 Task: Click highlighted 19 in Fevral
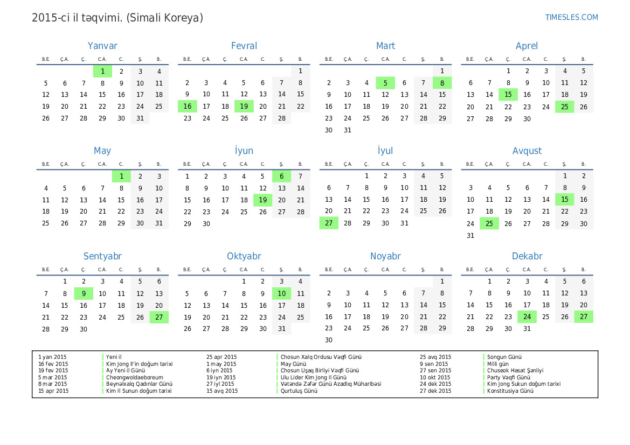click(x=244, y=107)
